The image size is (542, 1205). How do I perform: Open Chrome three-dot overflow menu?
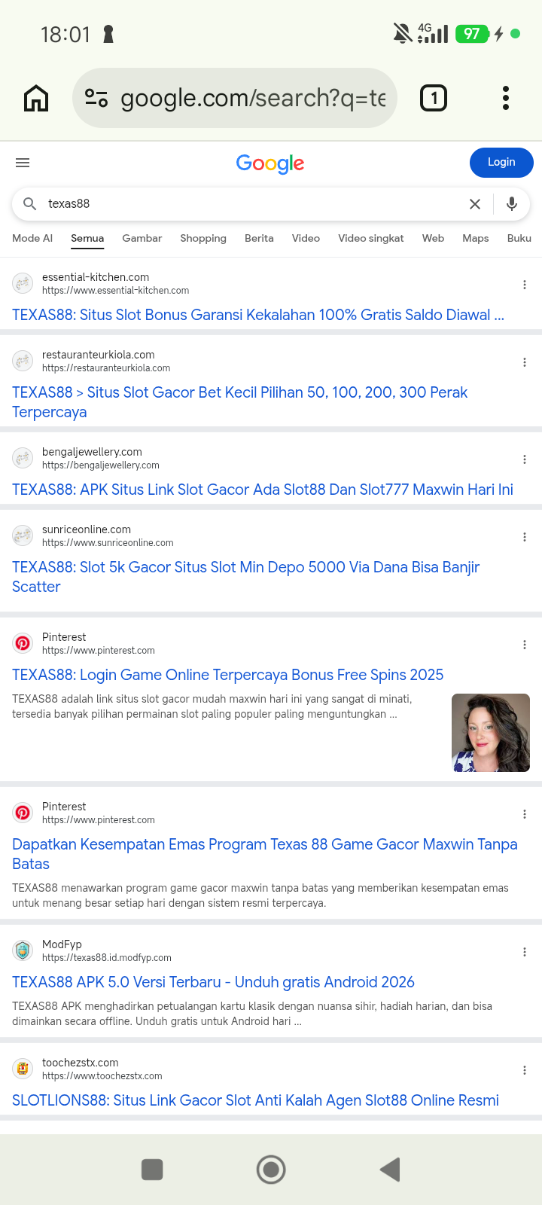click(506, 98)
